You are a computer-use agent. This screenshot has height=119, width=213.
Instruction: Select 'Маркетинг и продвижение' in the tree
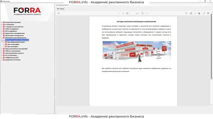tap(15, 33)
